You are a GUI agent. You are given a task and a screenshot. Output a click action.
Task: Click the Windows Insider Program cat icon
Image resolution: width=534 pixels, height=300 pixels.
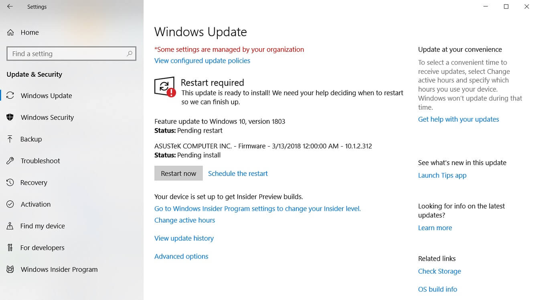pyautogui.click(x=10, y=269)
